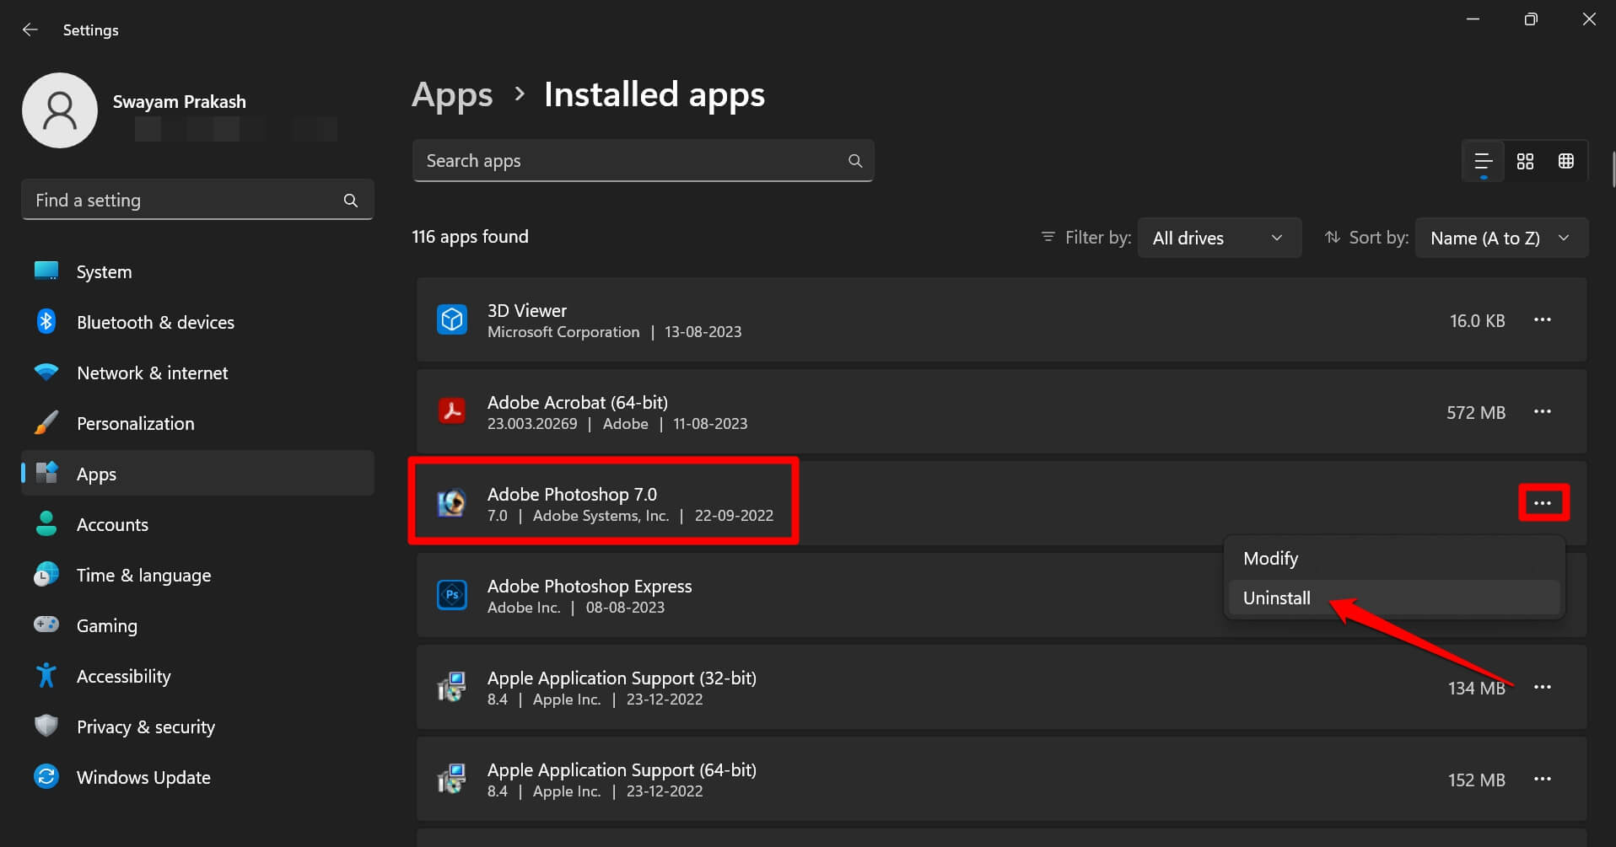The width and height of the screenshot is (1616, 847).
Task: Select Uninstall from the context menu
Action: [1394, 598]
